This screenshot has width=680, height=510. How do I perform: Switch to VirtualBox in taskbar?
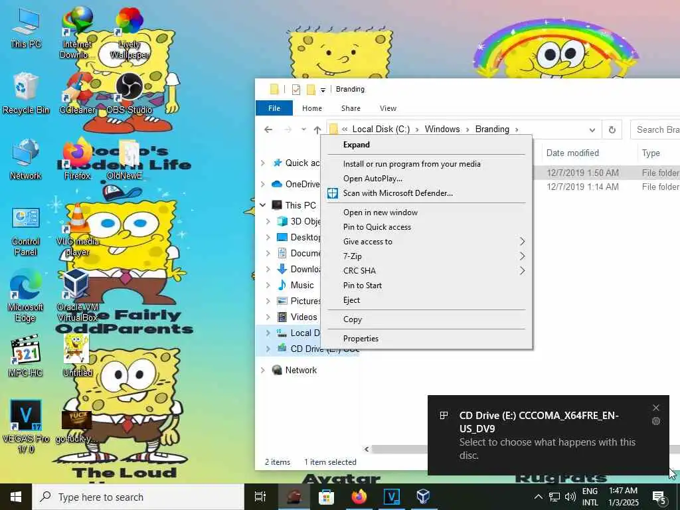(x=424, y=497)
